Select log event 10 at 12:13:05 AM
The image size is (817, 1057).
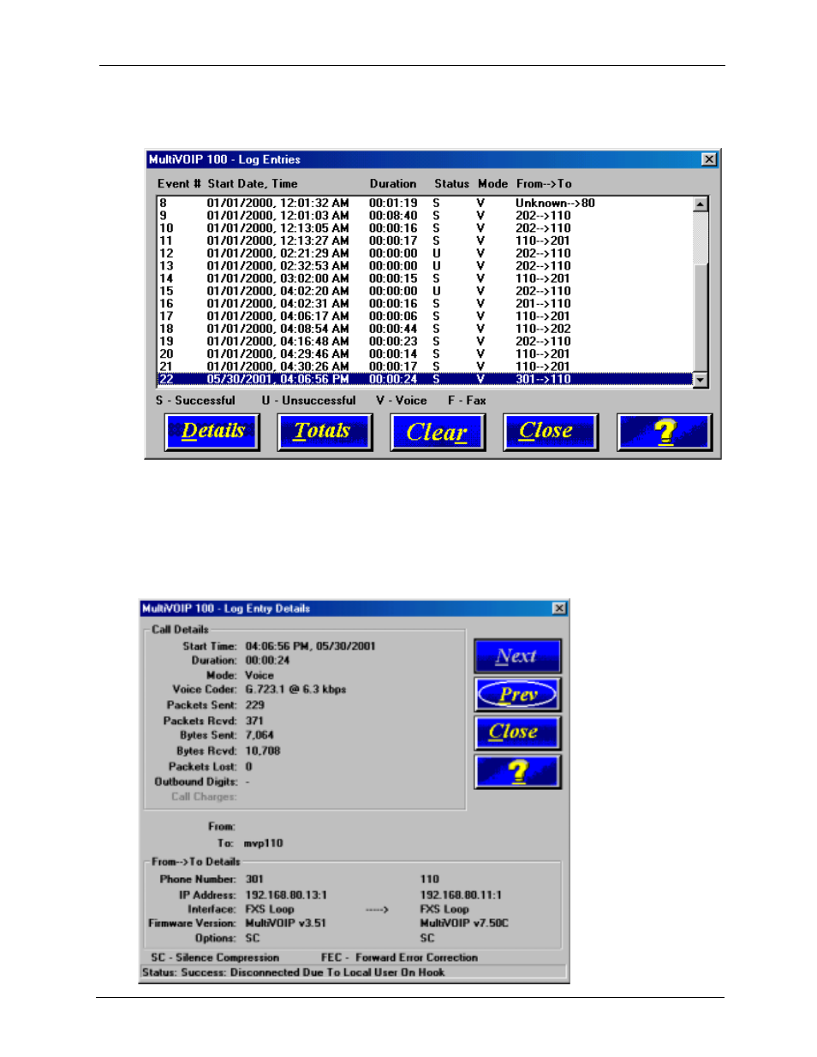[x=425, y=229]
